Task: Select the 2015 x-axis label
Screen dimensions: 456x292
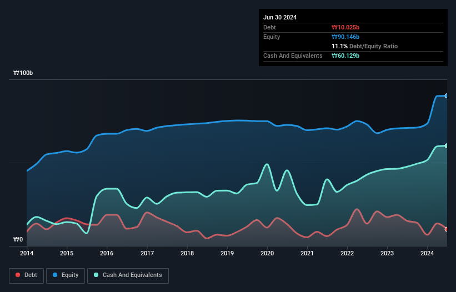Action: [67, 253]
